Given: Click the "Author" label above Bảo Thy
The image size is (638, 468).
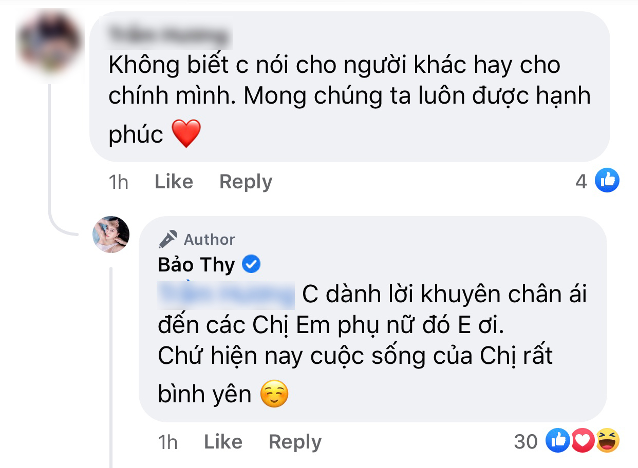Looking at the screenshot, I should [209, 239].
